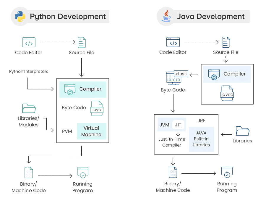The width and height of the screenshot is (266, 201).
Task: Click the JIT rounded badge
Action: (178, 125)
